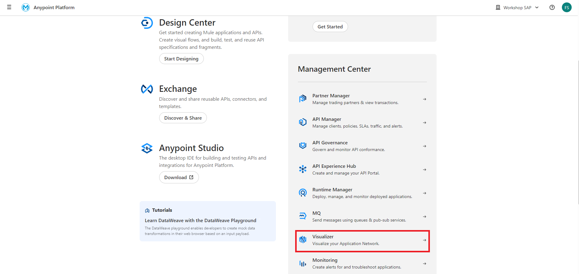The height and width of the screenshot is (274, 579).
Task: Click the arrow on Monitoring row
Action: [x=425, y=264]
